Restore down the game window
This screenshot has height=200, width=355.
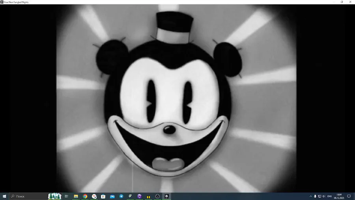(342, 2)
